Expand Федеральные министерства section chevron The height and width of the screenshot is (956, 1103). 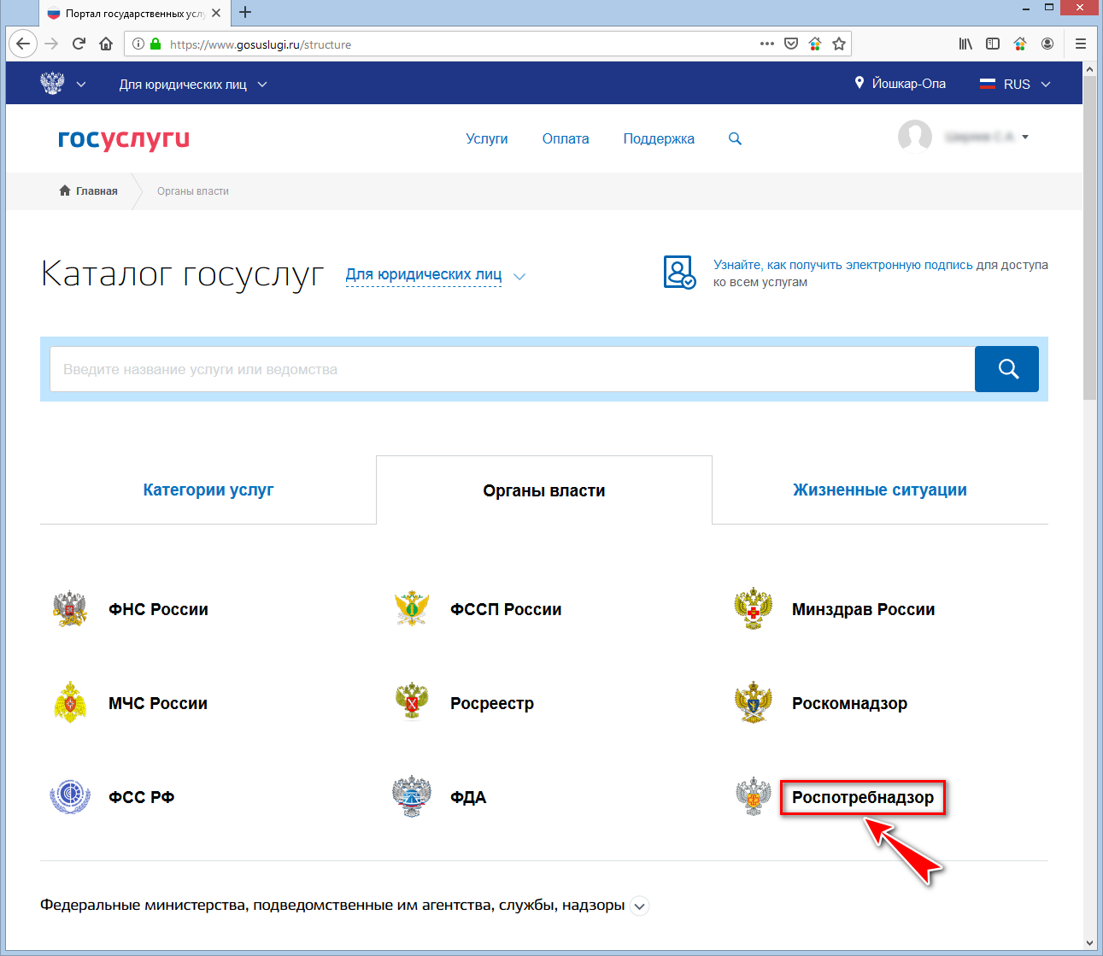coord(639,906)
